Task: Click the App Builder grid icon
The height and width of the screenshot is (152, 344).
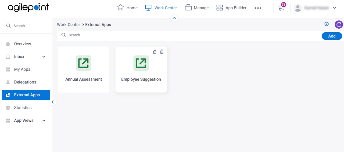Action: 220,8
